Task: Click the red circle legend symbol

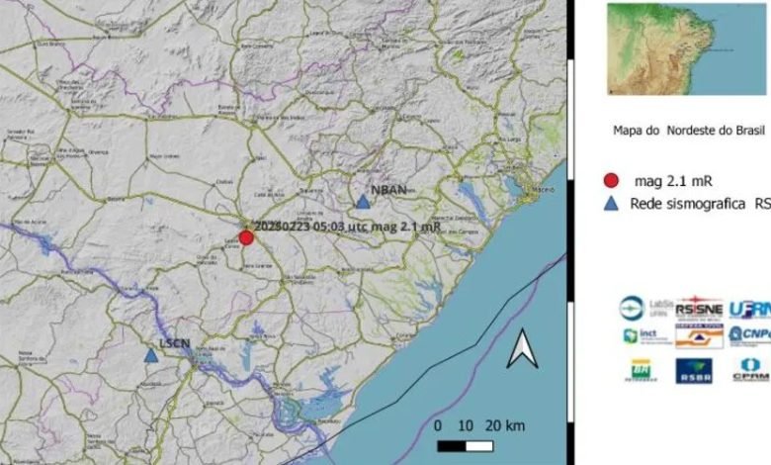Action: 612,181
